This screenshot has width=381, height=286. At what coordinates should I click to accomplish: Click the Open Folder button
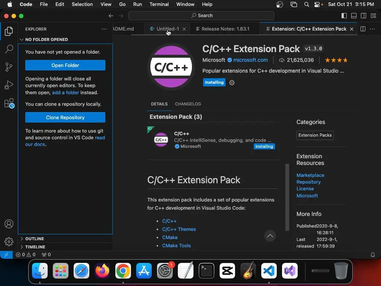pos(65,65)
